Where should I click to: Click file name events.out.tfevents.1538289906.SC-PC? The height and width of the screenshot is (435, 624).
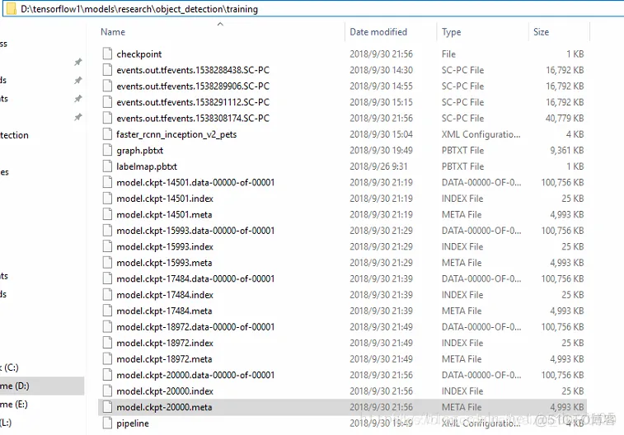pos(193,86)
